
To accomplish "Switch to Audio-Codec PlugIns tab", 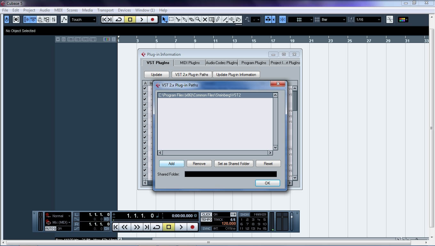I will (222, 63).
